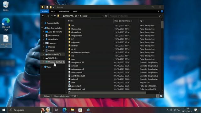Viewport: 201px width, 113px height.
Task: Go forward with the right arrow button
Action: (x=48, y=16)
